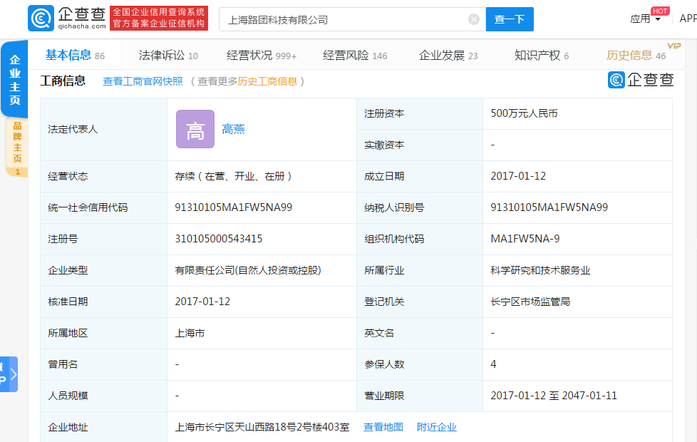The height and width of the screenshot is (442, 697).
Task: Click the Qichacha logo icon
Action: (41, 19)
